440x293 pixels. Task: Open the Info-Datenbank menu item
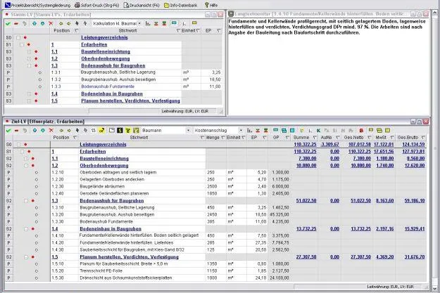[181, 5]
